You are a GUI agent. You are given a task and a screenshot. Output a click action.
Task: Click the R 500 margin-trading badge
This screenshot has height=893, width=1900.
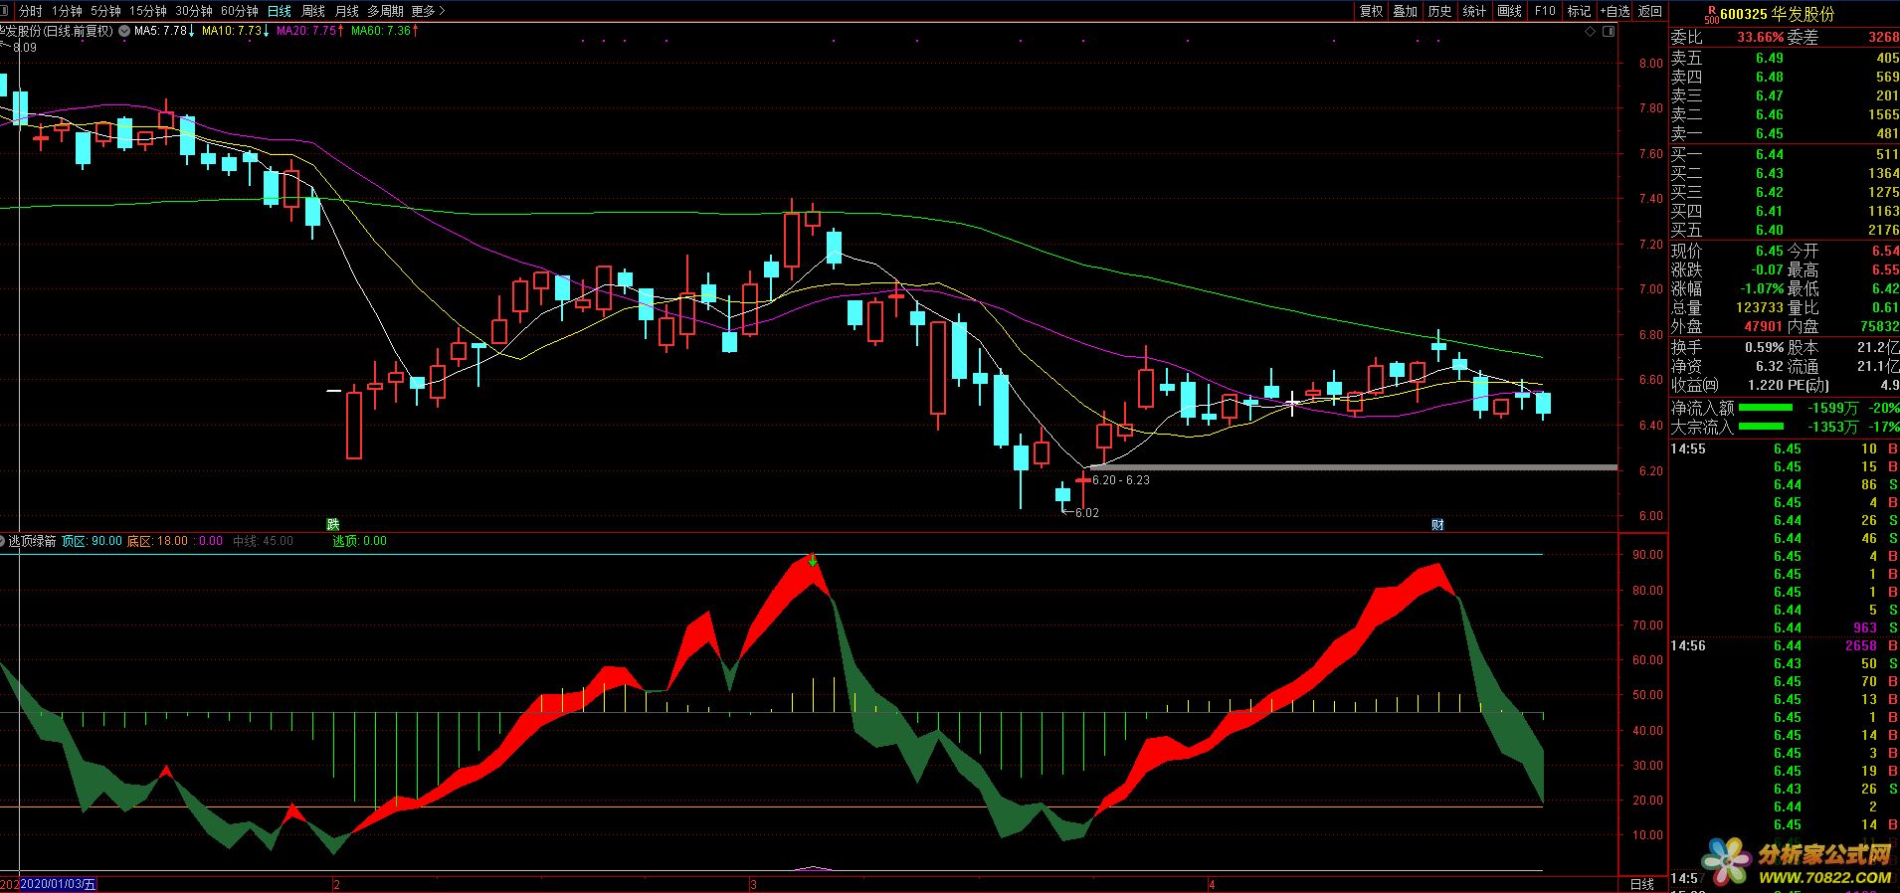1711,14
